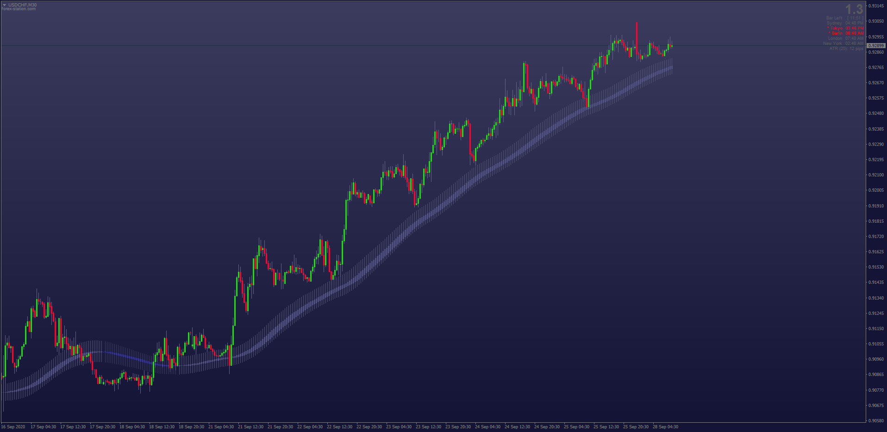Click the 0.91340 price scale label
Viewport: 887px width, 432px height.
pyautogui.click(x=876, y=298)
